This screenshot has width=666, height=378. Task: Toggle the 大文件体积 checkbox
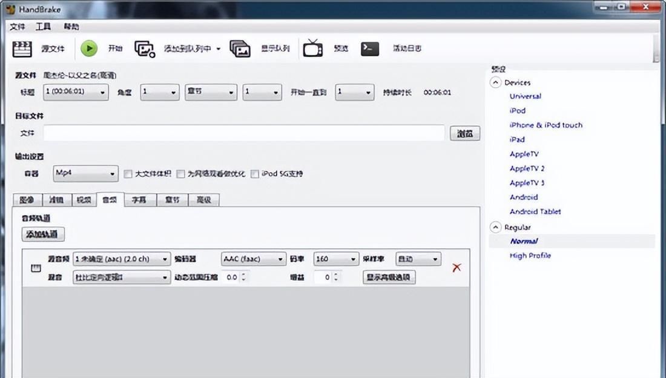[x=128, y=174]
